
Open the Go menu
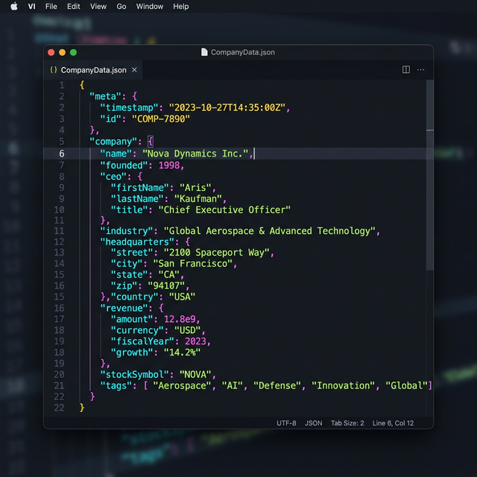(x=121, y=7)
